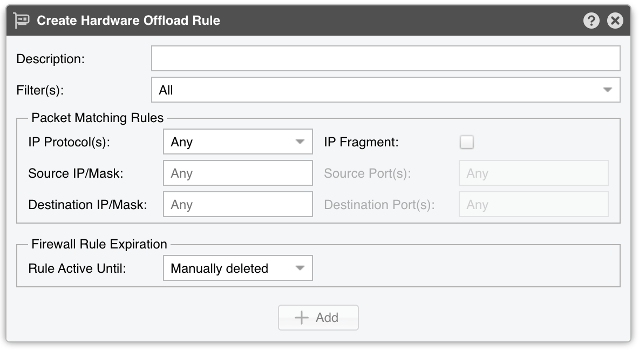The width and height of the screenshot is (639, 350).
Task: Open the help question mark icon
Action: point(591,21)
